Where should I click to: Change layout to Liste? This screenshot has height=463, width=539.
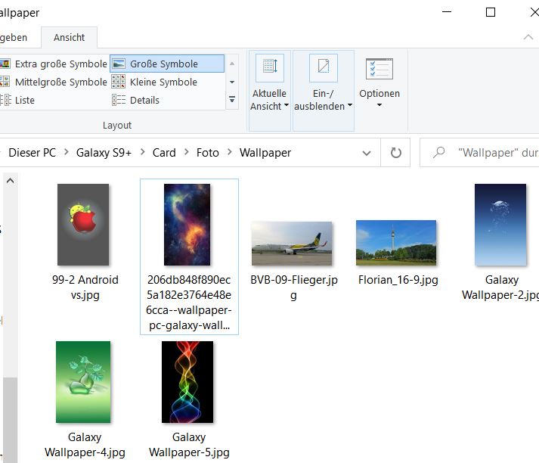click(17, 100)
